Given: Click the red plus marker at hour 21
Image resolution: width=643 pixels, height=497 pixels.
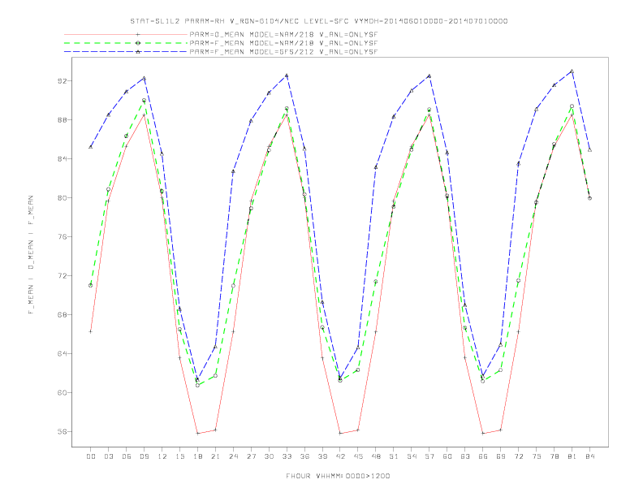Looking at the screenshot, I should [215, 430].
